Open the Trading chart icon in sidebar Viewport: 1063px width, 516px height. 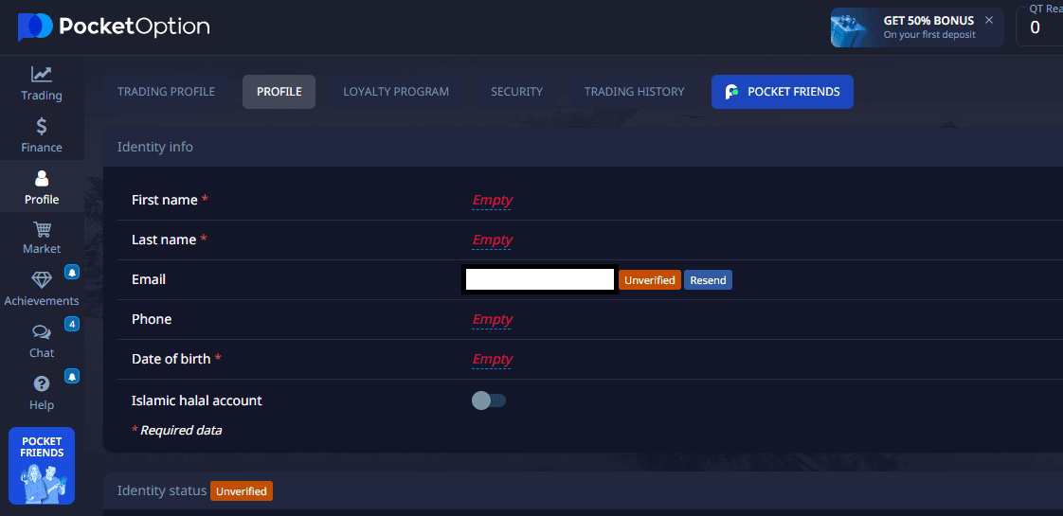(x=42, y=75)
